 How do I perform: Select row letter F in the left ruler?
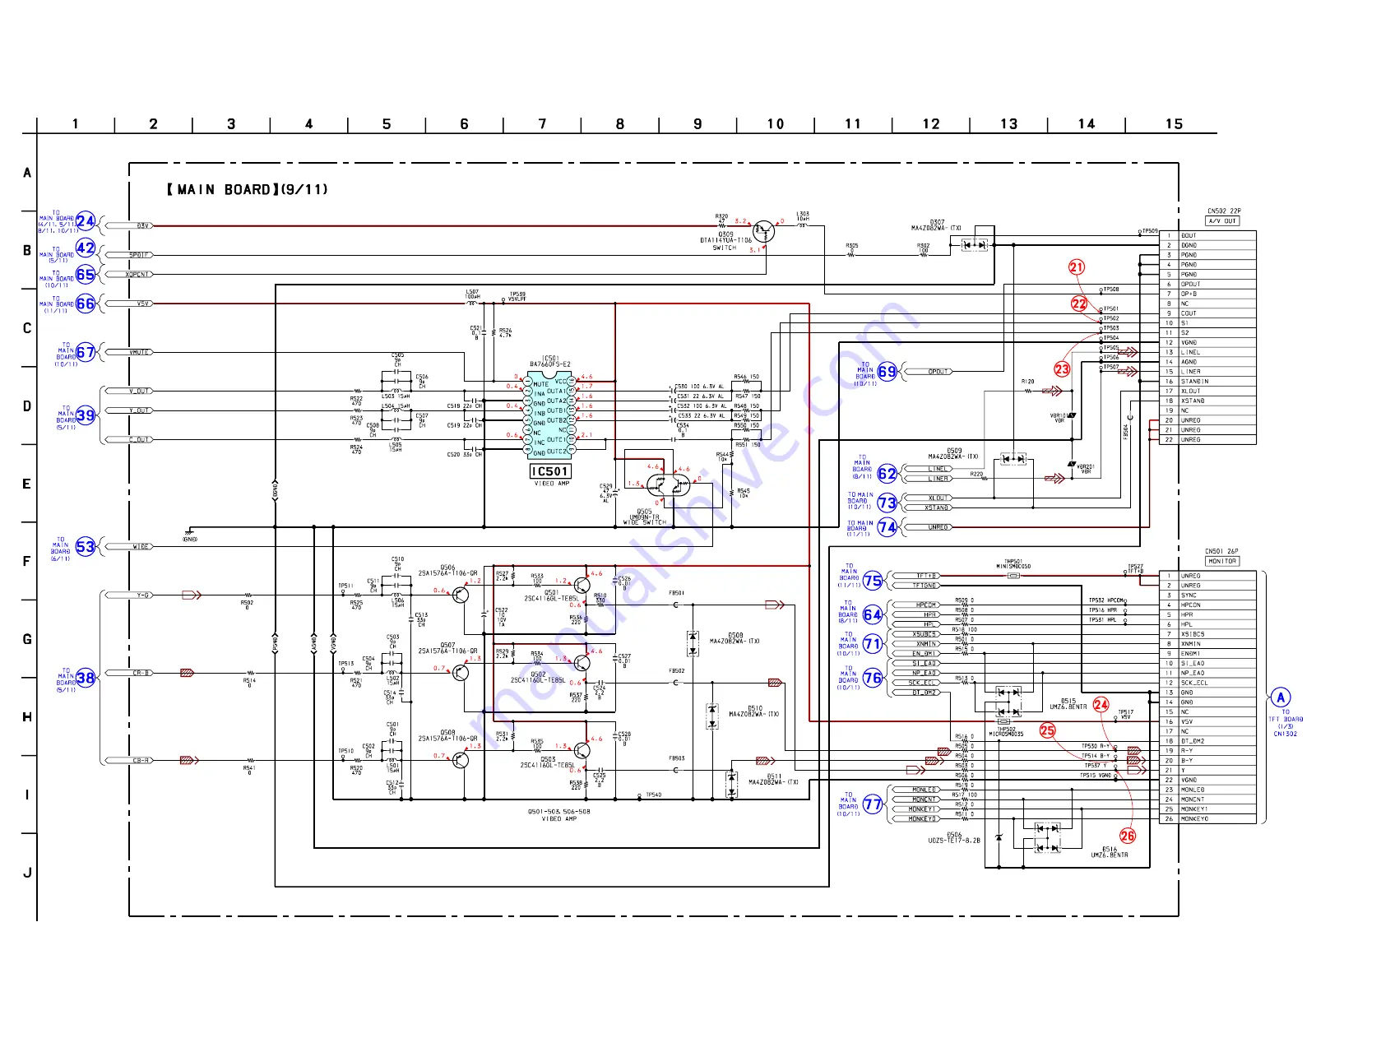coord(27,562)
